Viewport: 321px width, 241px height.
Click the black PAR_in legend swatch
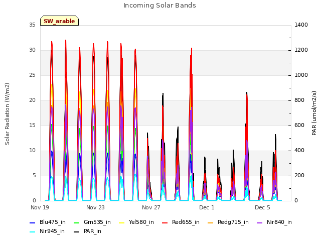76,232
